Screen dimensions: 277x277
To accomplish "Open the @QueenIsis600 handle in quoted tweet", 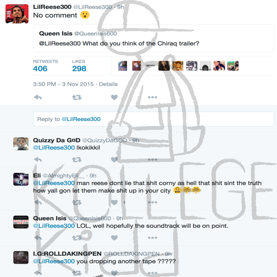I will pos(96,33).
